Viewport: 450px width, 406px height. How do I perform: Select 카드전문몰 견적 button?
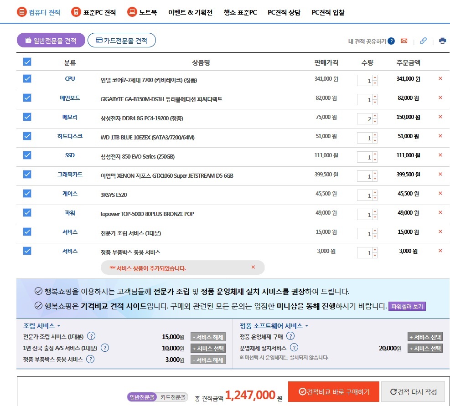pos(122,40)
